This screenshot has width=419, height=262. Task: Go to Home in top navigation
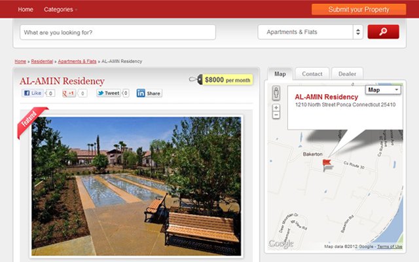point(26,9)
